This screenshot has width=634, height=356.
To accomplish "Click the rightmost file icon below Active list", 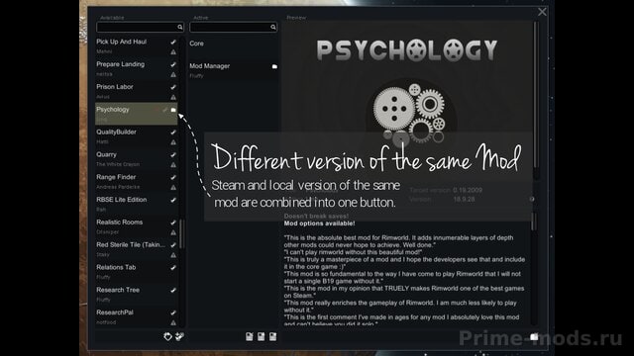I will click(273, 336).
